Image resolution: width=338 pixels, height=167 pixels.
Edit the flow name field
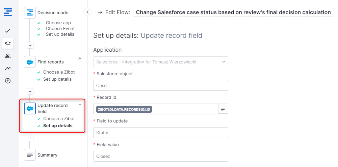(233, 12)
